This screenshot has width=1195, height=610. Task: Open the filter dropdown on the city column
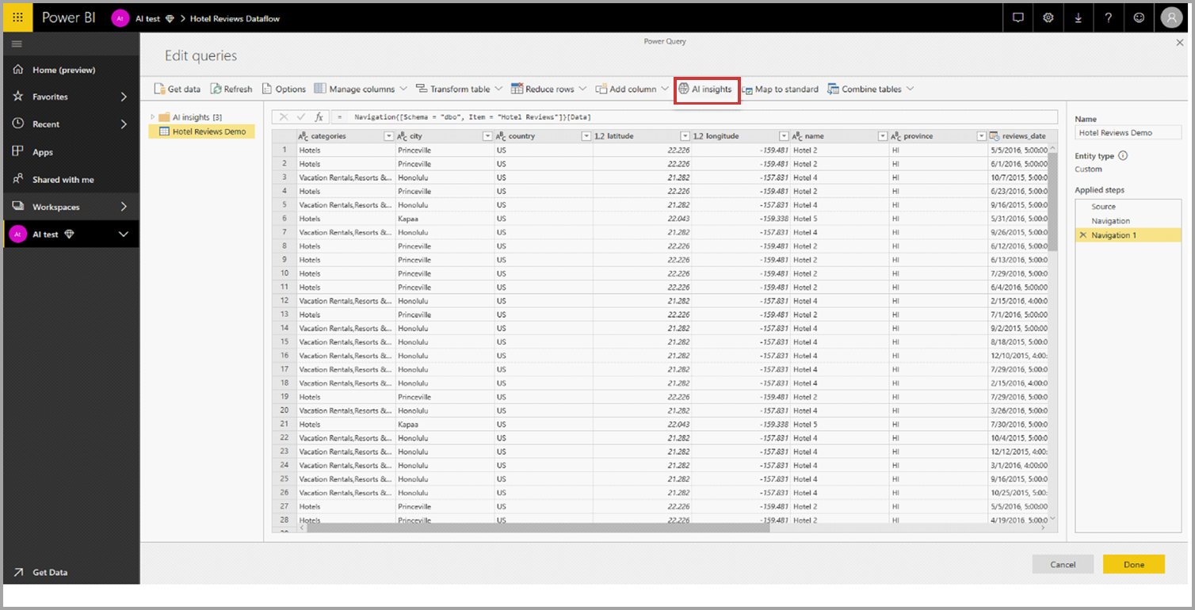(487, 135)
